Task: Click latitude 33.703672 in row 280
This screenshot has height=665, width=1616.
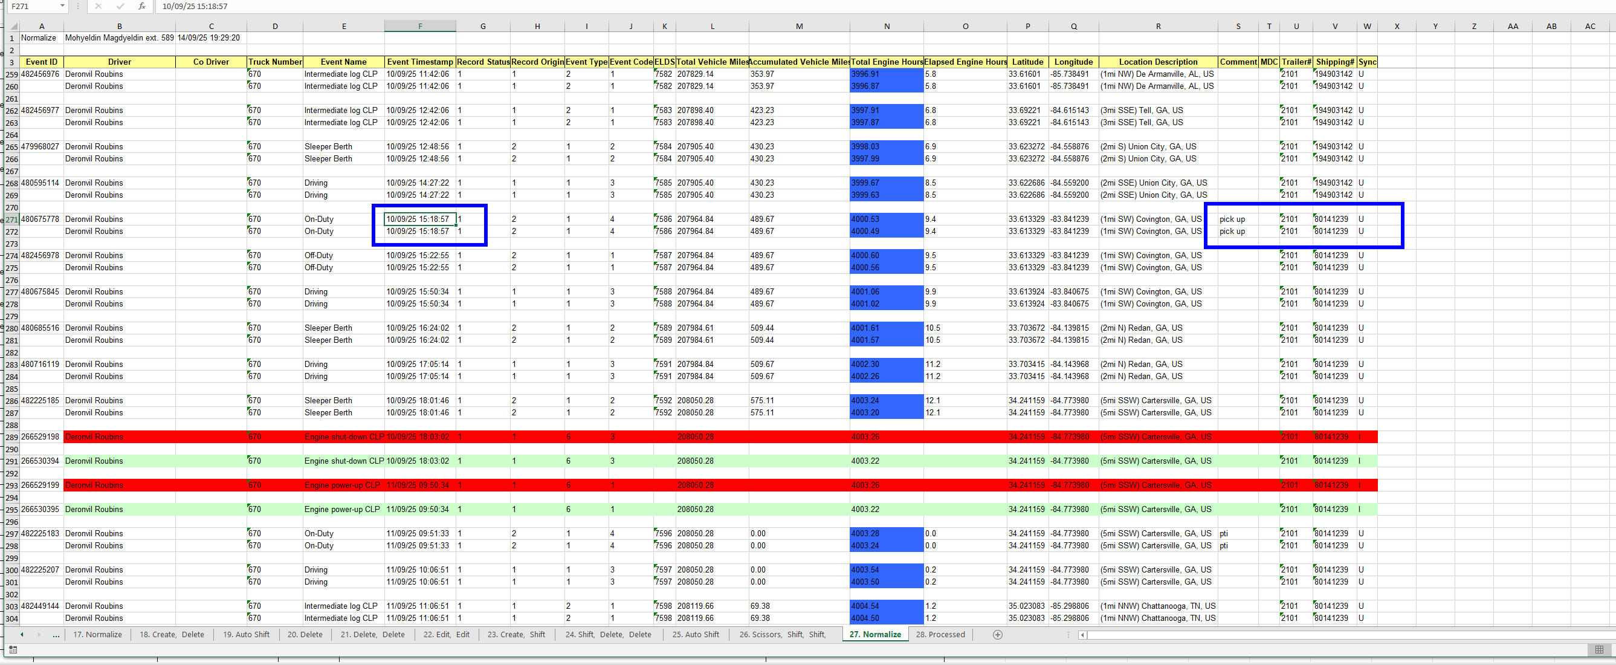Action: pyautogui.click(x=1027, y=328)
